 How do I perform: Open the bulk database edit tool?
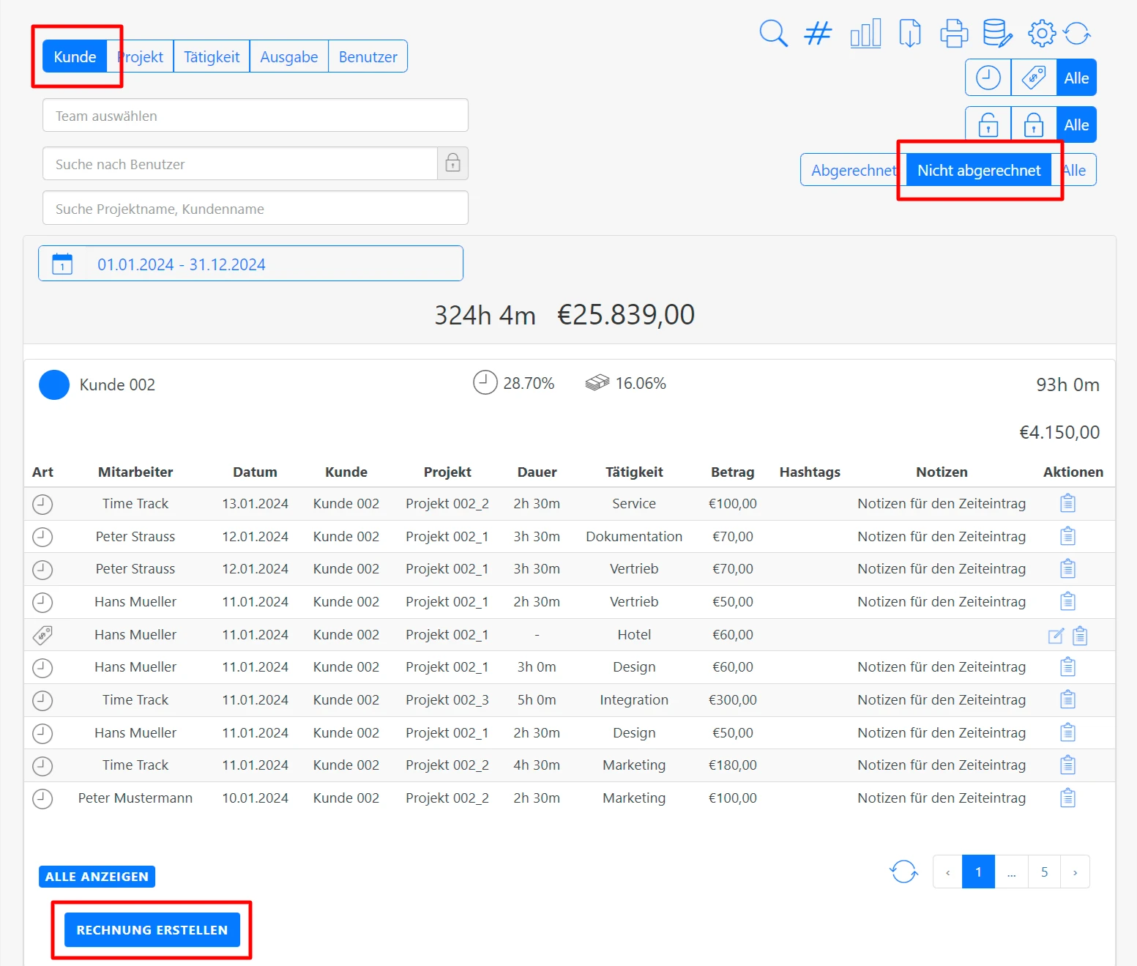[x=997, y=33]
